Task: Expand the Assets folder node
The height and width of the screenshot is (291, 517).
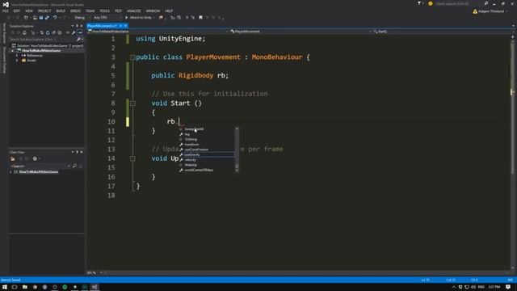Action: tap(17, 61)
